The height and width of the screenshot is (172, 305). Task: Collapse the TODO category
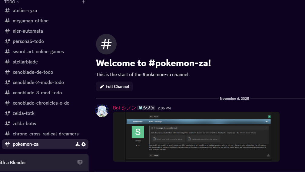(12, 2)
